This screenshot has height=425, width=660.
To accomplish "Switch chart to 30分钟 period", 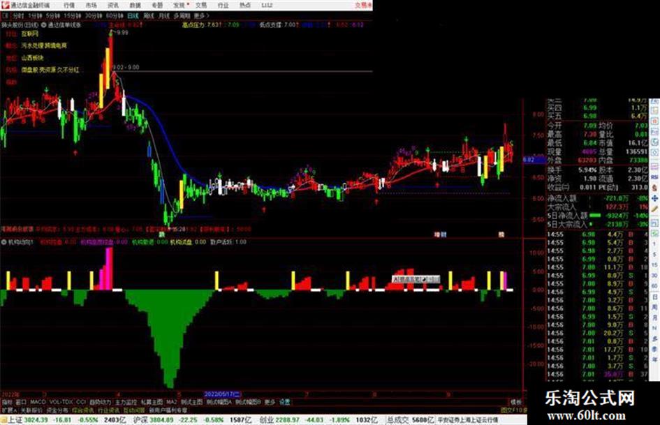I will point(94,16).
